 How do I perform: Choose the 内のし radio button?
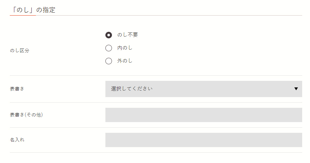tap(109, 48)
